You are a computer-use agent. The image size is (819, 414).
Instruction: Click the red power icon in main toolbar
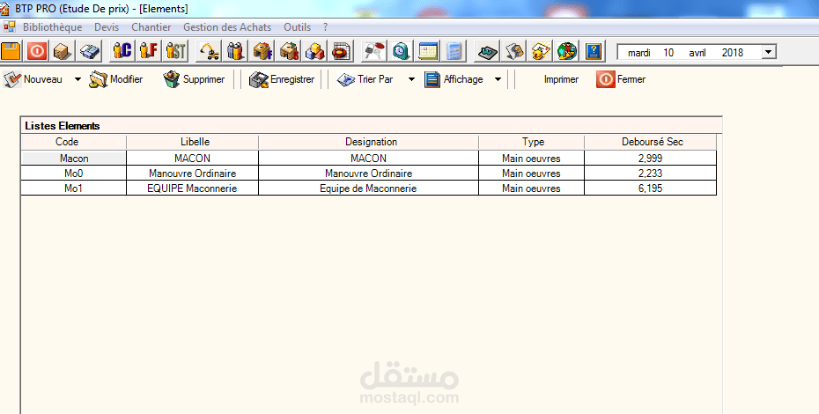pos(37,51)
